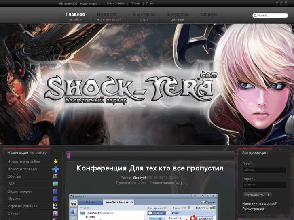The width and height of the screenshot is (294, 220).
Task: Focus the Логин input field
Action: (x=264, y=170)
